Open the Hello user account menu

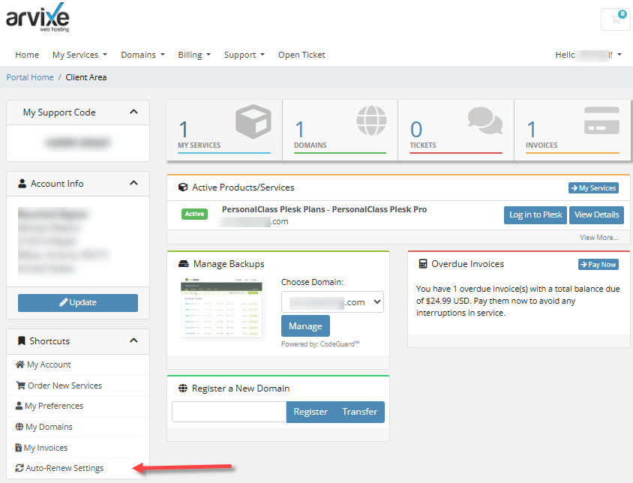pos(588,55)
